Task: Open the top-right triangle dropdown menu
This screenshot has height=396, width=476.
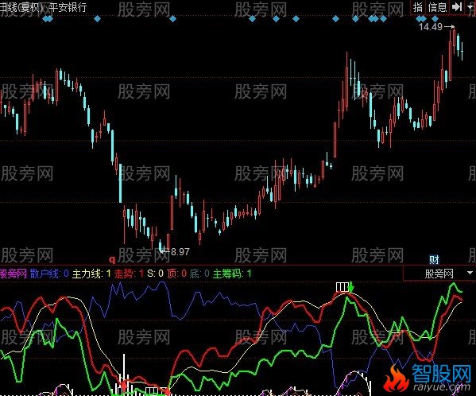Action: coord(470,6)
